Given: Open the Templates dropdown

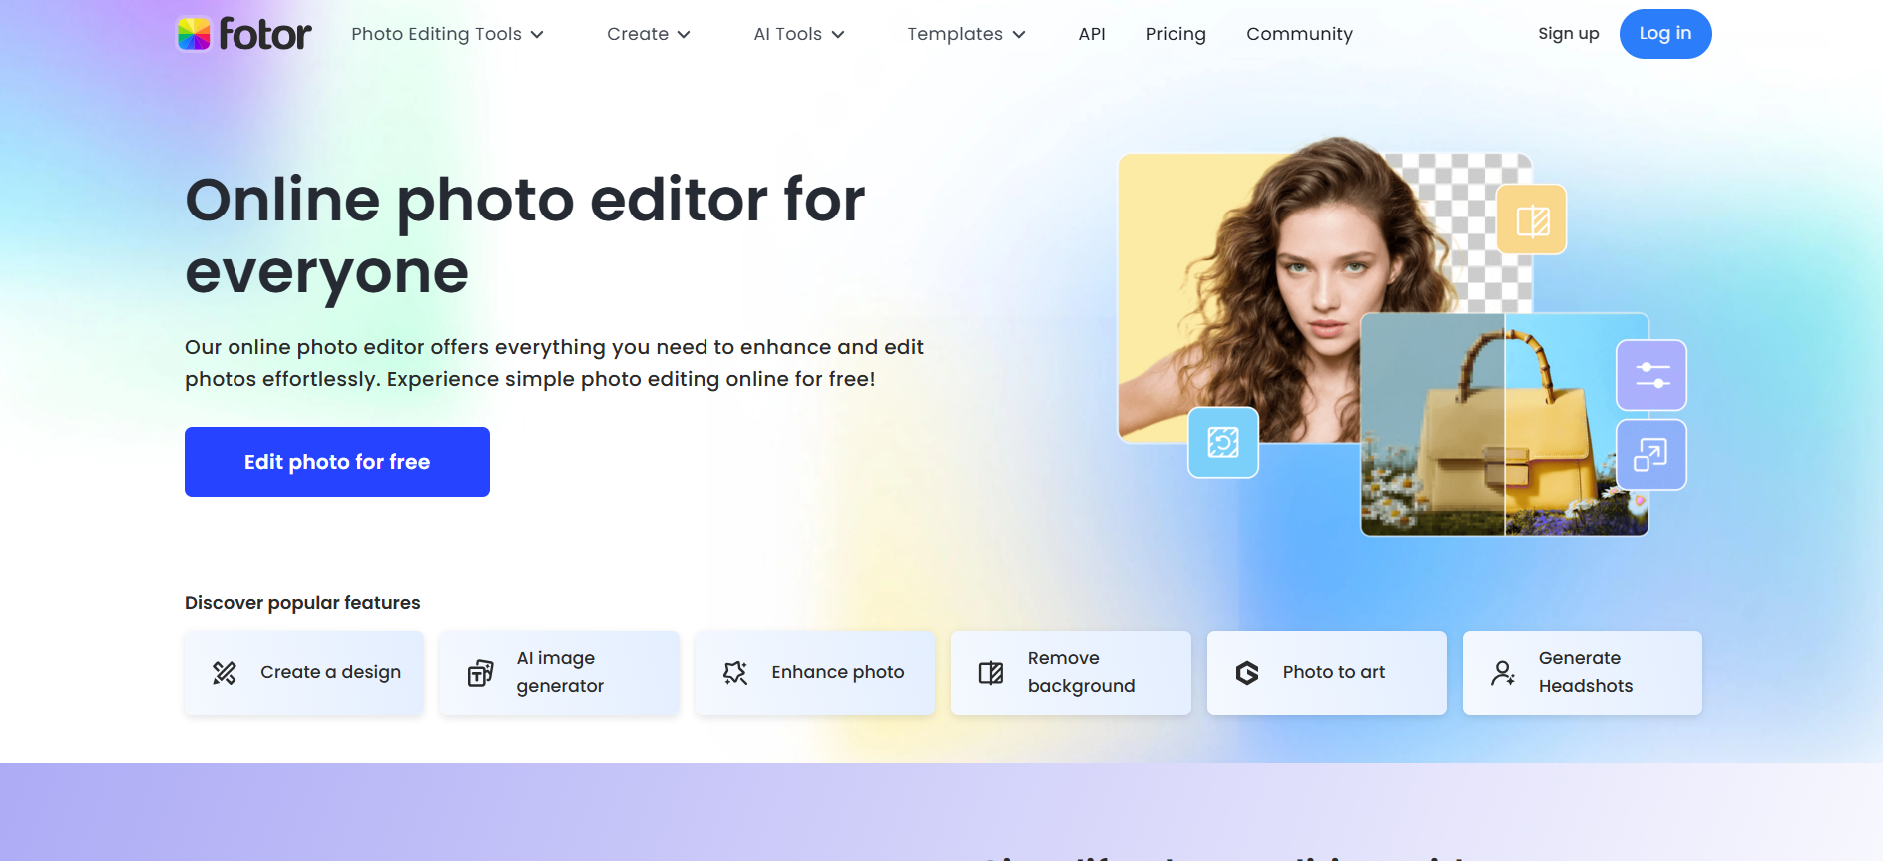Looking at the screenshot, I should [x=965, y=34].
